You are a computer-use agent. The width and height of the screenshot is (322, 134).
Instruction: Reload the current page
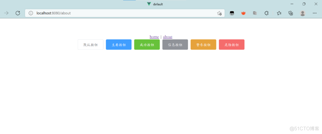tap(18, 13)
